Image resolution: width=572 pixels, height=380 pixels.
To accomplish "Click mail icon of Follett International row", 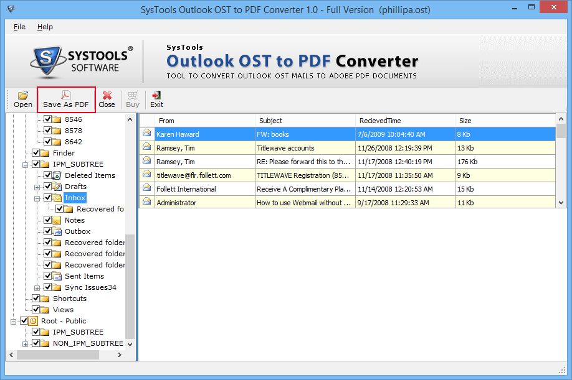I will pos(146,188).
